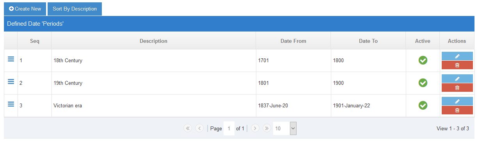Open the rows-per-page dropdown showing 10
The width and height of the screenshot is (478, 142).
click(x=284, y=128)
